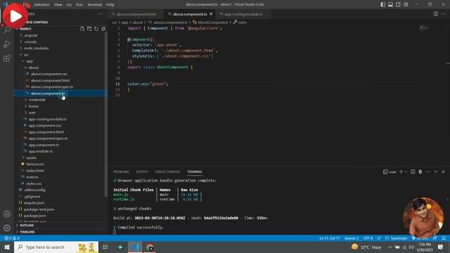Toggle secondary side bar visibility
Screen dimensions: 450x253
tap(398, 4)
